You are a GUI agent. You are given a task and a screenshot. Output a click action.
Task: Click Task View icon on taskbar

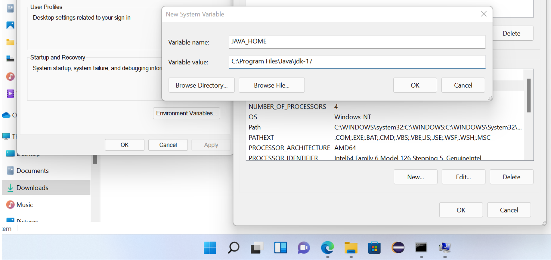click(x=257, y=248)
